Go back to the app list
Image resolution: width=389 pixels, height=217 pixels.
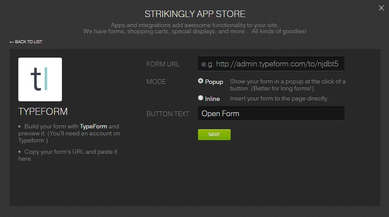click(x=26, y=42)
